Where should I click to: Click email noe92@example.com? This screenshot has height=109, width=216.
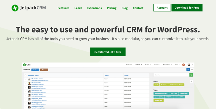click(x=37, y=84)
